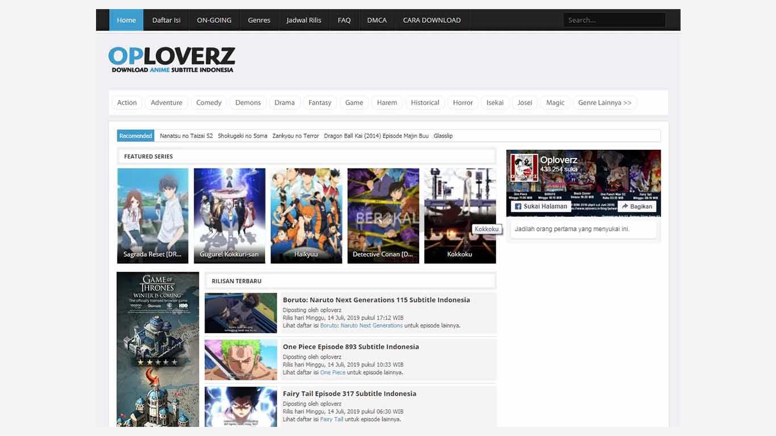Open recommended Shokugeki no Soma
This screenshot has width=776, height=436.
[243, 136]
